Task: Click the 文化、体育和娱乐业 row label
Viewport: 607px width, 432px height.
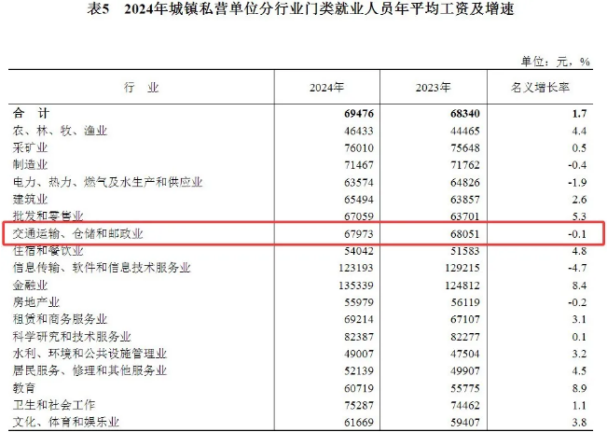Action: 66,422
